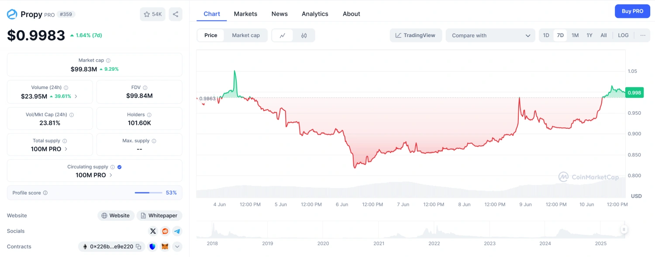Expand more contracts chevron

click(x=177, y=247)
